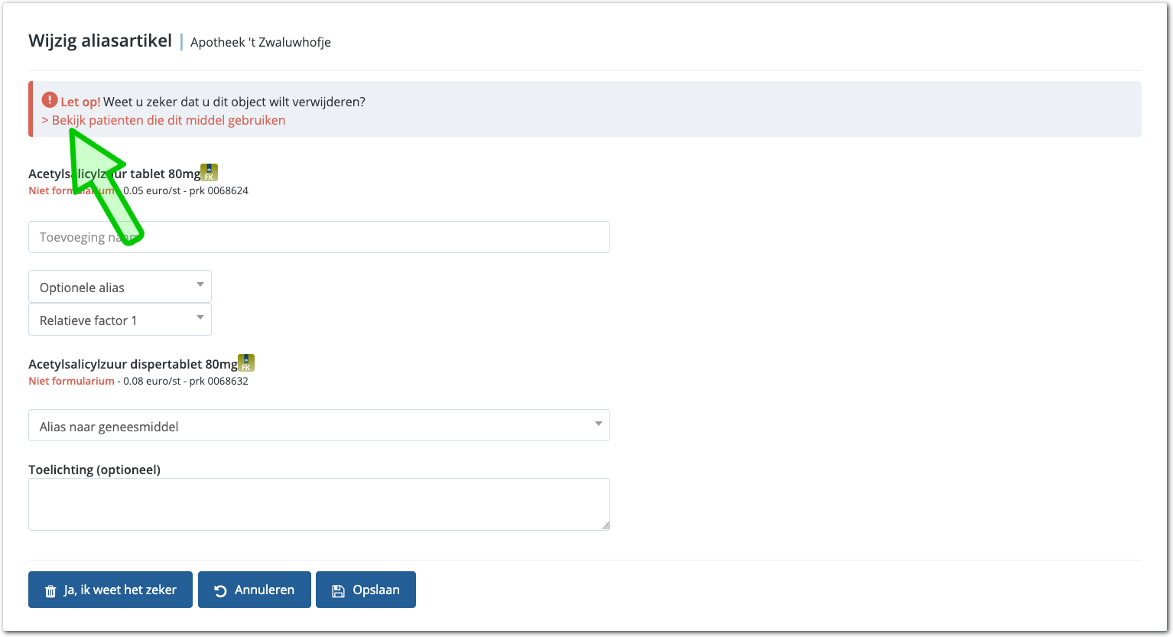Open the Alias naar geneesmiddel dropdown
Image resolution: width=1173 pixels, height=637 pixels.
(x=319, y=426)
